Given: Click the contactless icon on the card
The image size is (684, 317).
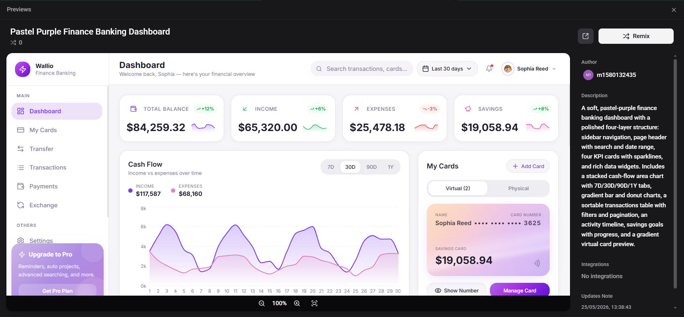Looking at the screenshot, I should [537, 263].
